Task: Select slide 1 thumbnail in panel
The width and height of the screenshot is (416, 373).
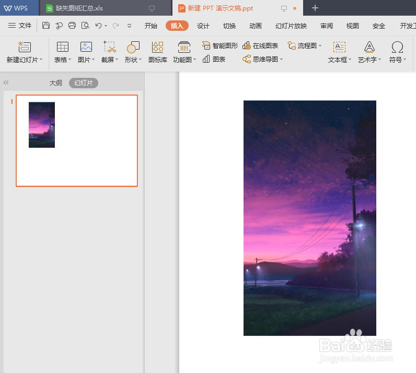Action: (x=77, y=141)
